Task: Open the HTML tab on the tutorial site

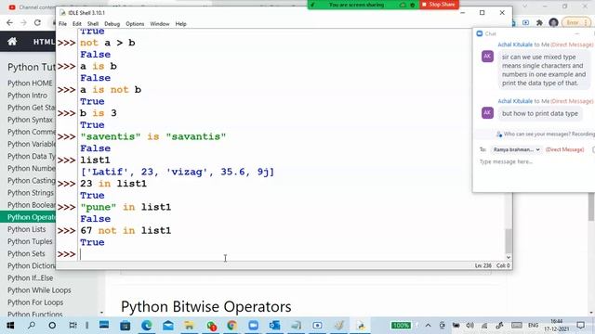Action: click(44, 42)
